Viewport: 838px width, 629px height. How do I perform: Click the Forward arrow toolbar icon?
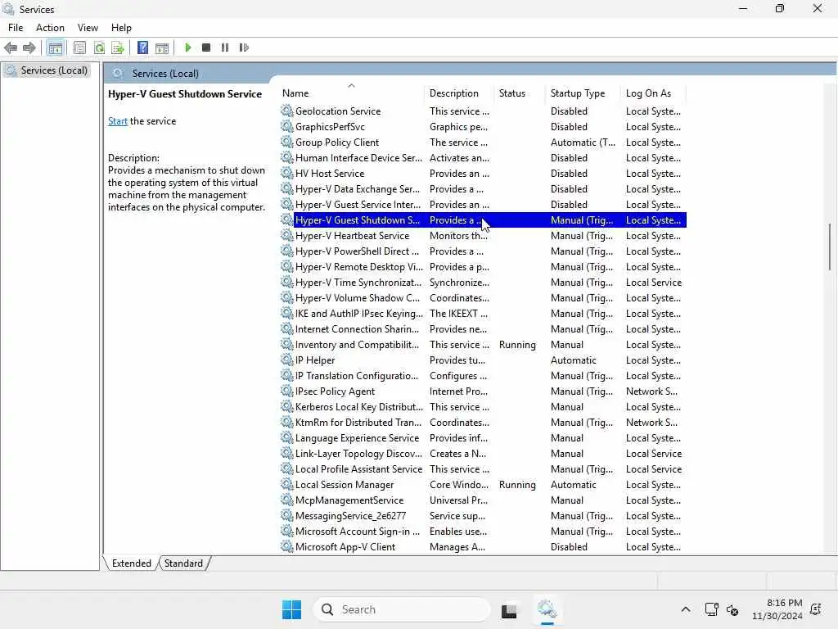(29, 48)
